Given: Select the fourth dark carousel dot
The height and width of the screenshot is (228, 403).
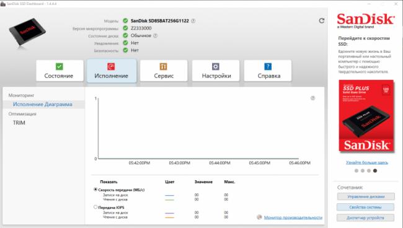Looking at the screenshot, I should (x=375, y=171).
